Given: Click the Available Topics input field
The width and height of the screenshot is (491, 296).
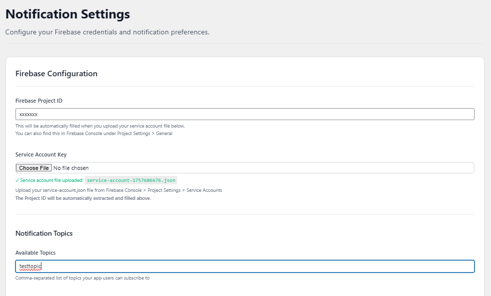Looking at the screenshot, I should pyautogui.click(x=245, y=266).
